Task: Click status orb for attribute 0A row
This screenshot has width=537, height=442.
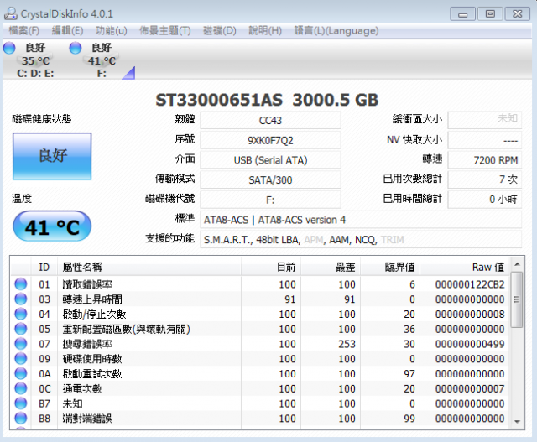Action: [20, 373]
